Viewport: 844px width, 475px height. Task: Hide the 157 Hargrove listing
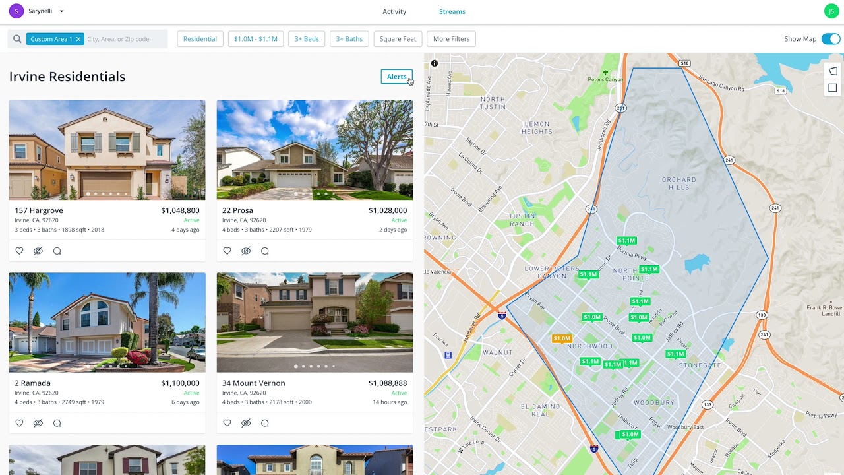point(38,251)
